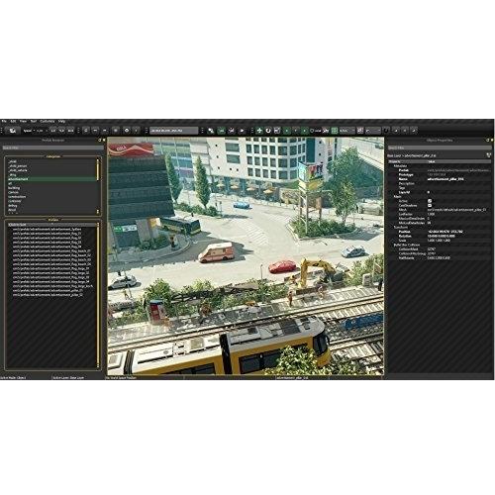Open the Help menu
495x495 pixels.
[x=61, y=121]
